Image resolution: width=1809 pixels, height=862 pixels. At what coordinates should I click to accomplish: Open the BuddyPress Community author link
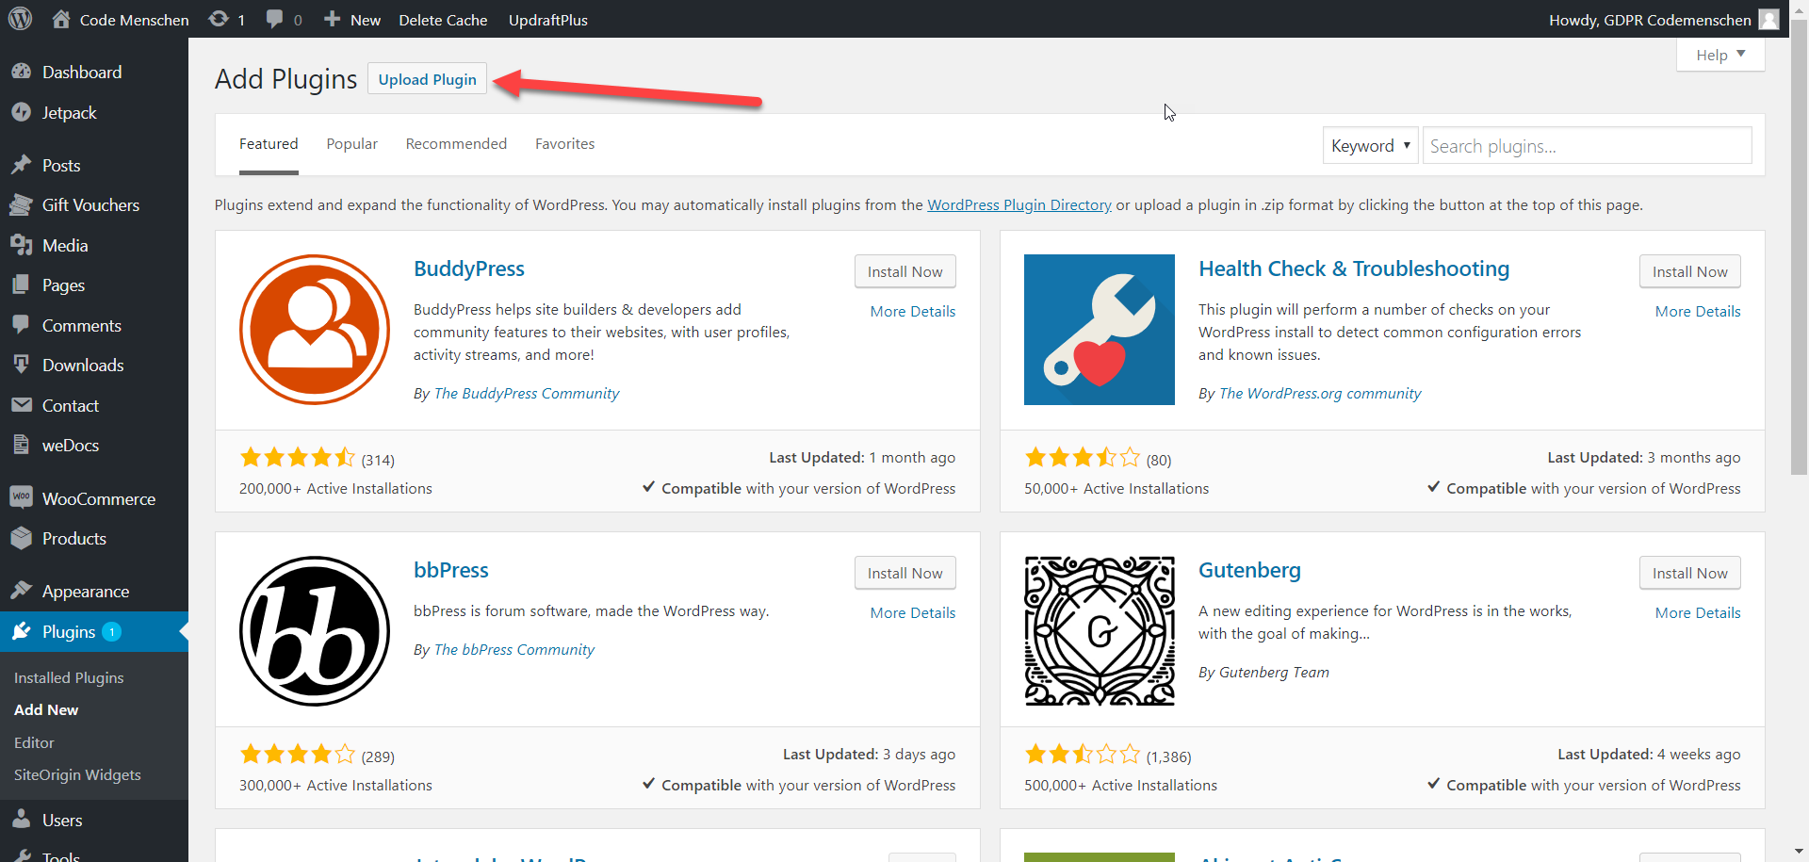[527, 393]
